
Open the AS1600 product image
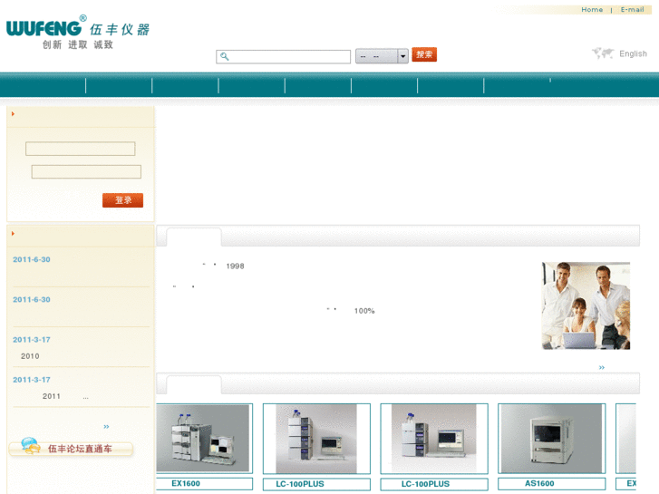coord(551,439)
